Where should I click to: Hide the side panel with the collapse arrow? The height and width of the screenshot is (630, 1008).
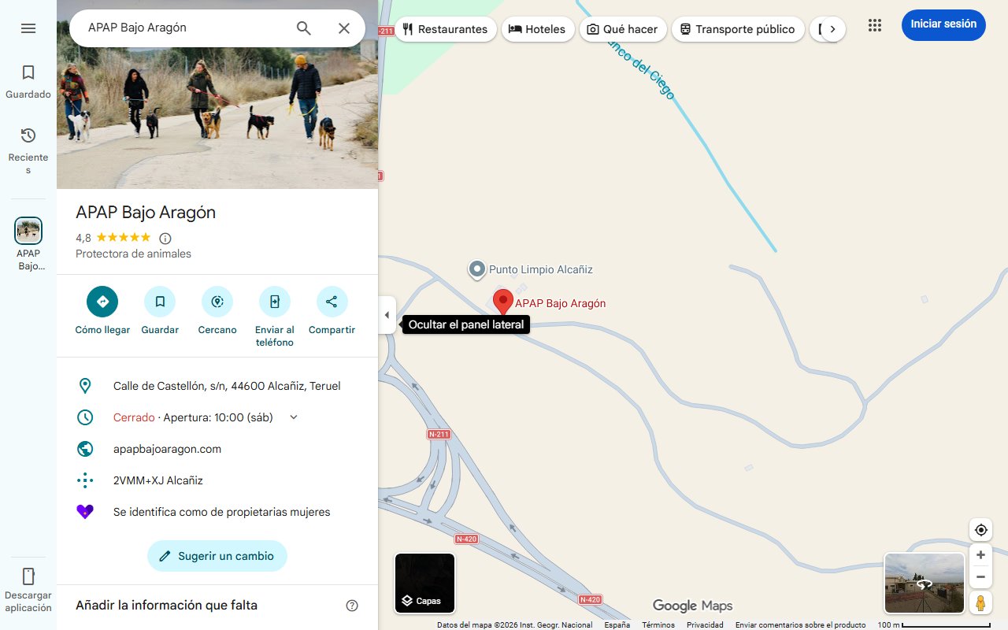pyautogui.click(x=387, y=314)
